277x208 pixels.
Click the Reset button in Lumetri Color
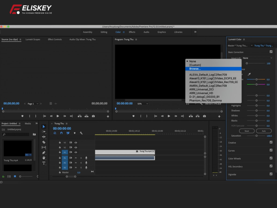pyautogui.click(x=247, y=131)
